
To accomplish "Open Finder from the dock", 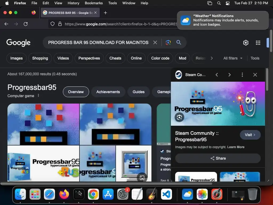I will [x=20, y=194].
